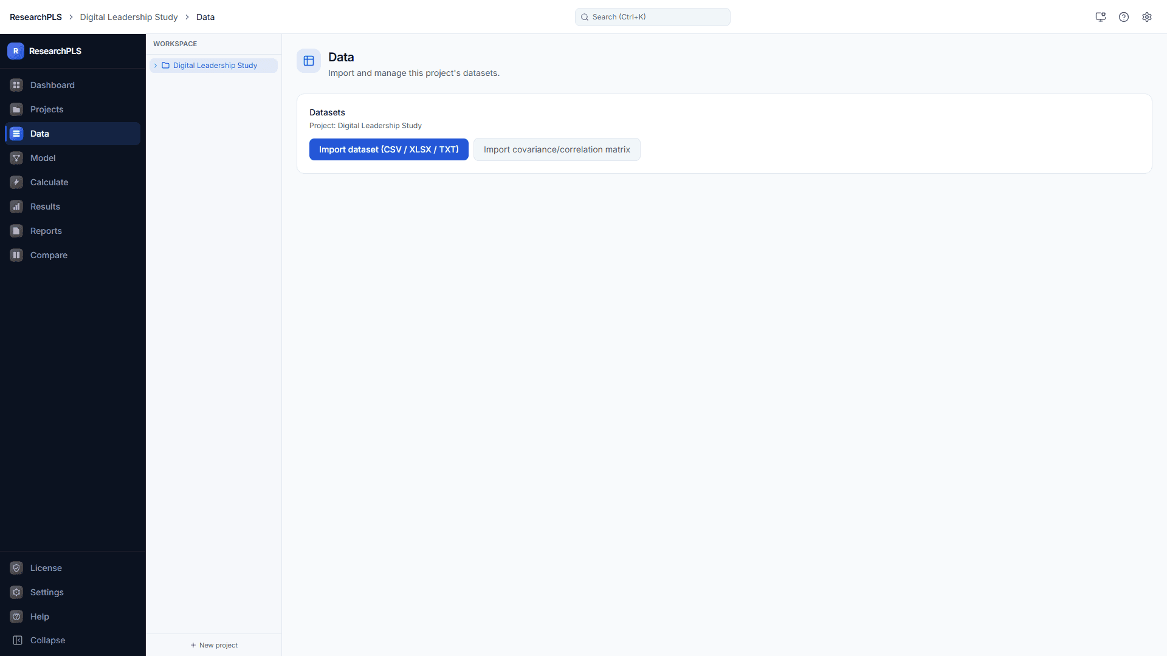Click the Calculate label in sidebar

click(49, 182)
